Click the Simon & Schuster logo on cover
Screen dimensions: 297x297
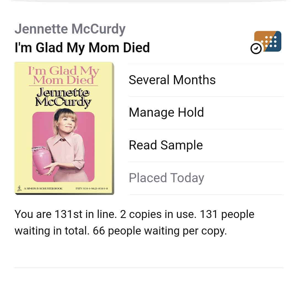coord(19,189)
